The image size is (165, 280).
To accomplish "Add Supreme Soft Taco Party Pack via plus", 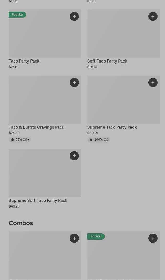I will click(x=74, y=156).
